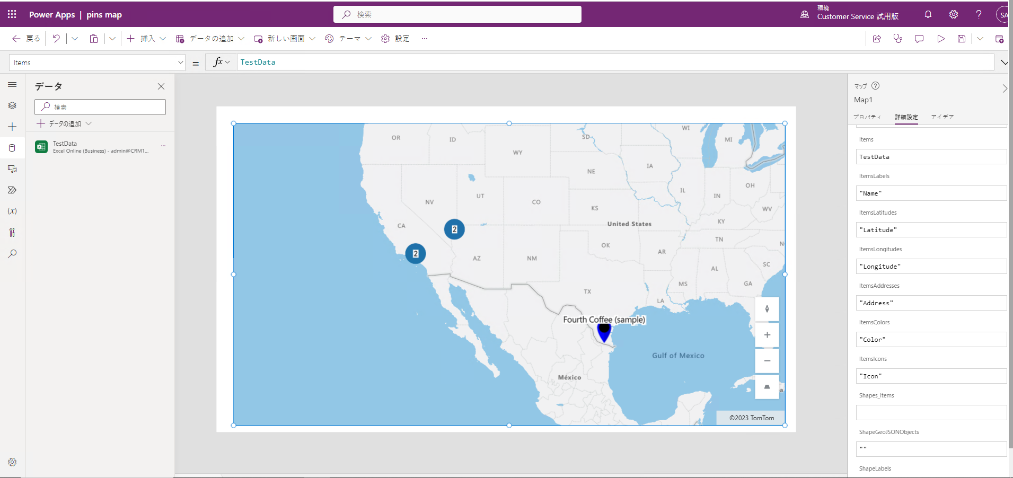The image size is (1013, 478).
Task: Expand the undo dropdown arrow
Action: click(75, 39)
